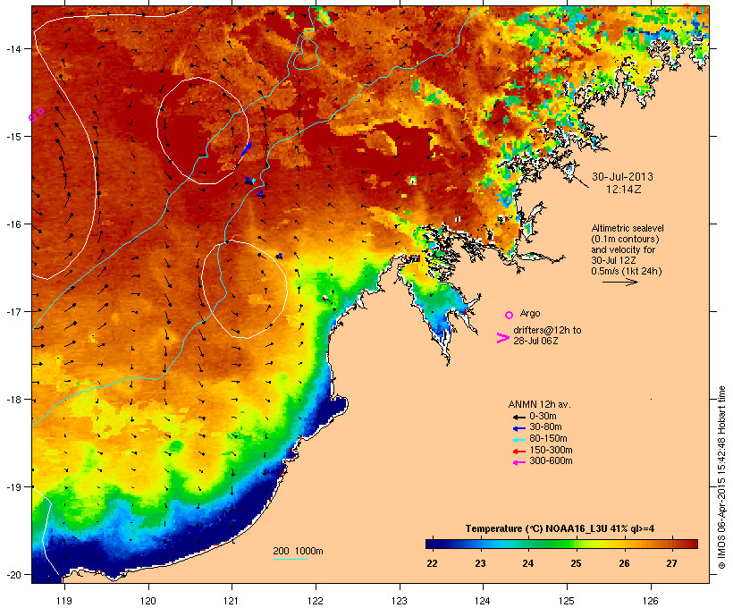Click the '0-30m' depth label
The width and height of the screenshot is (733, 608).
coord(543,417)
